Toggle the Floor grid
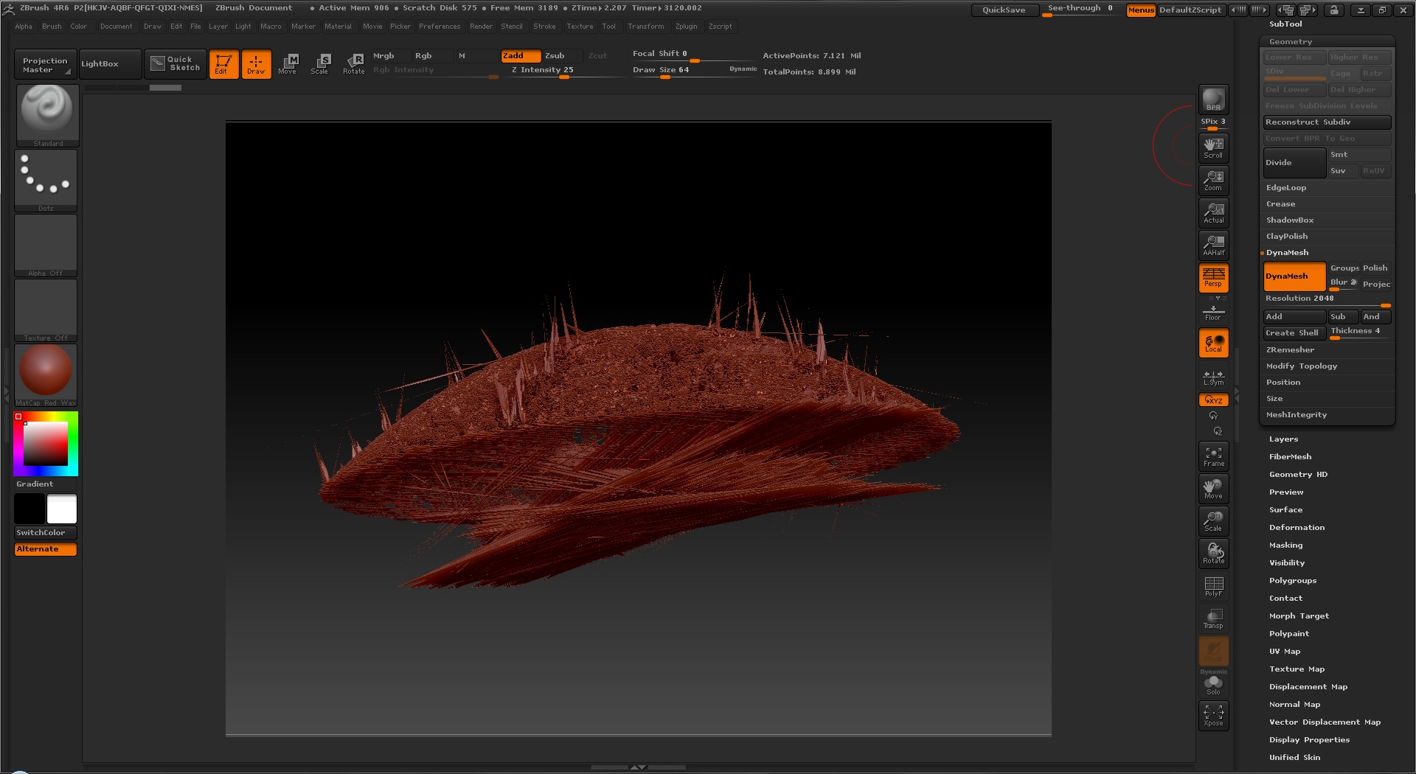Image resolution: width=1416 pixels, height=774 pixels. point(1213,311)
